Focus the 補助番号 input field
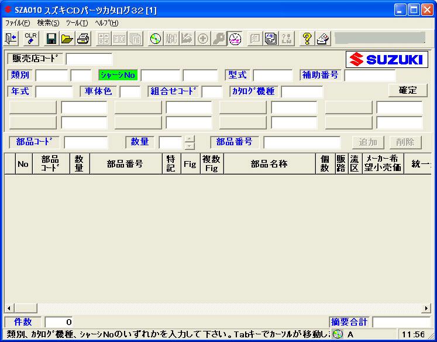437x342 pixels. (x=370, y=76)
